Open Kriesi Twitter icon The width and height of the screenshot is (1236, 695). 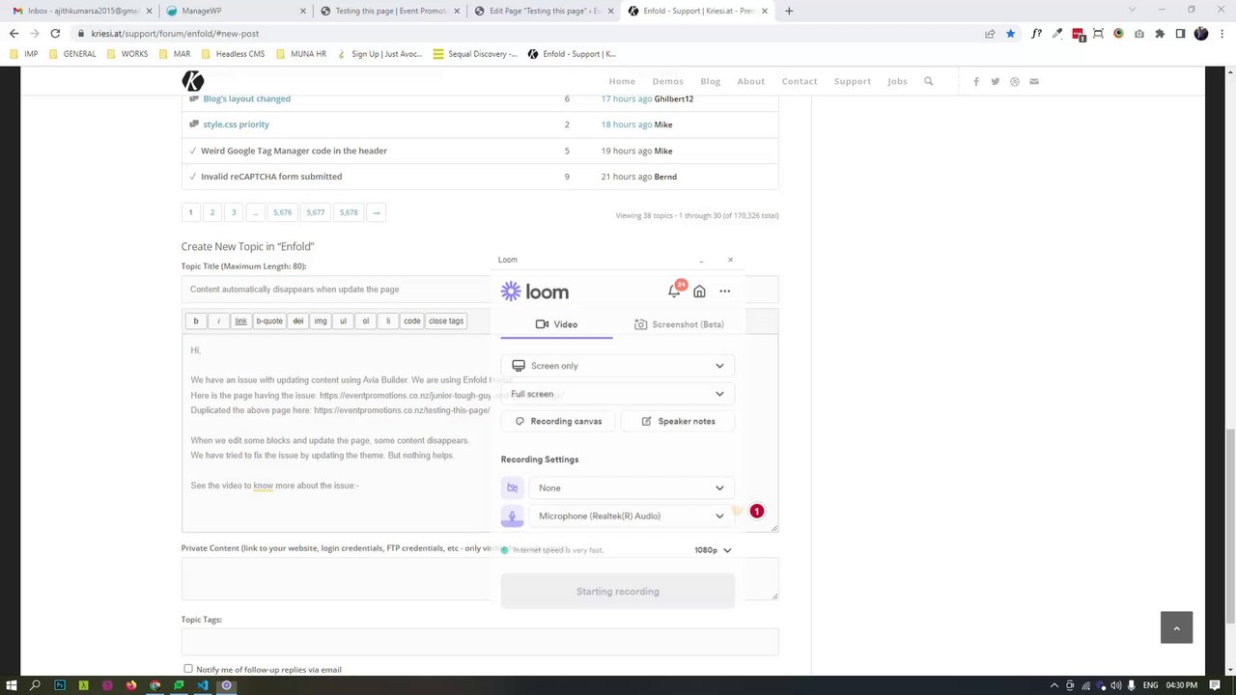pos(996,81)
